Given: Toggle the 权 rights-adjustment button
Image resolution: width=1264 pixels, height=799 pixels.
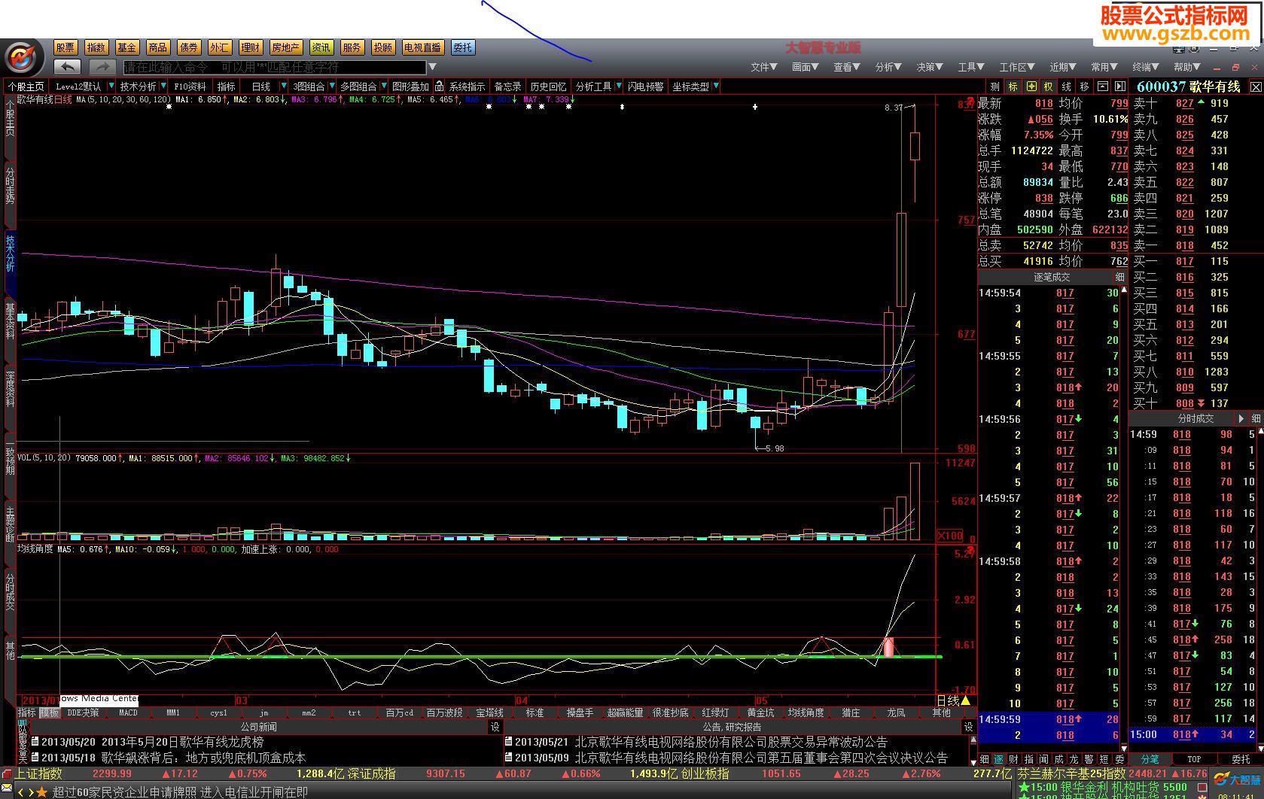Looking at the screenshot, I should [x=1048, y=87].
